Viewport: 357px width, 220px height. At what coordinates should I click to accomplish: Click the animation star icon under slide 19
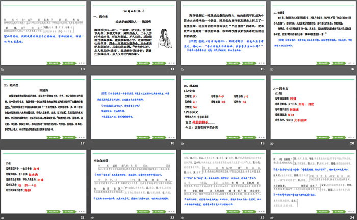tap(183, 143)
